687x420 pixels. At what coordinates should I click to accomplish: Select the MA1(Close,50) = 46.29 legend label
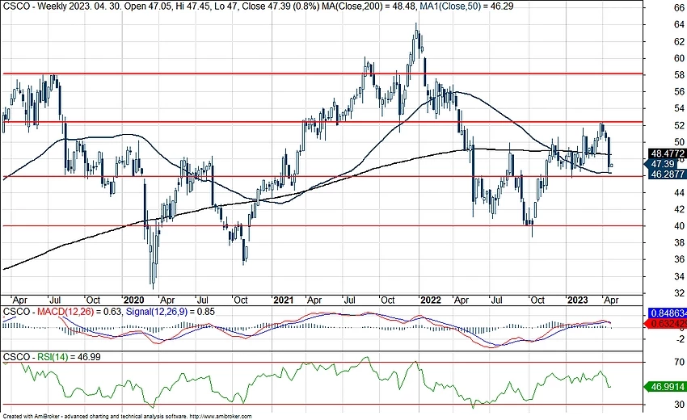click(x=466, y=6)
